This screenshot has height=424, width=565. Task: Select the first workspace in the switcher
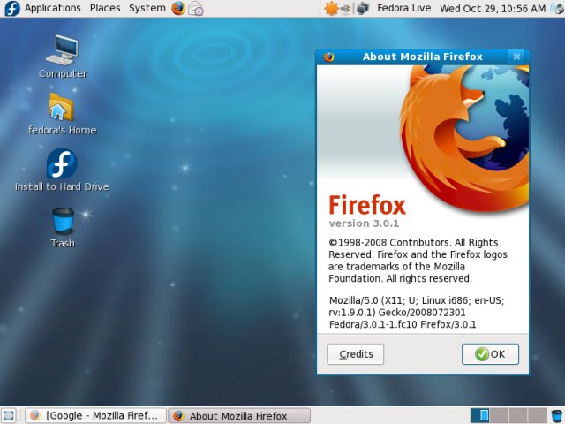click(x=480, y=416)
